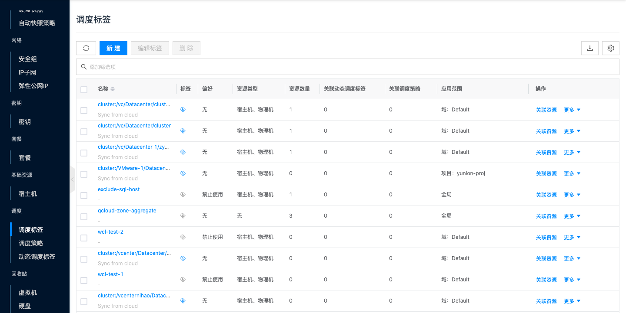Click tag icon in cluster:/vcenter/Datacenter row
626x313 pixels.
pos(183,258)
